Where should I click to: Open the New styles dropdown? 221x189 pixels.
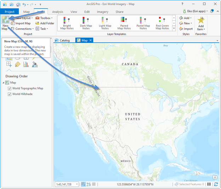191,23
